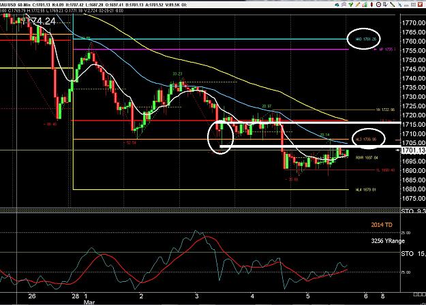Click the 33.23 swing label on chart
Screen dimensions: 426x305
[177, 74]
